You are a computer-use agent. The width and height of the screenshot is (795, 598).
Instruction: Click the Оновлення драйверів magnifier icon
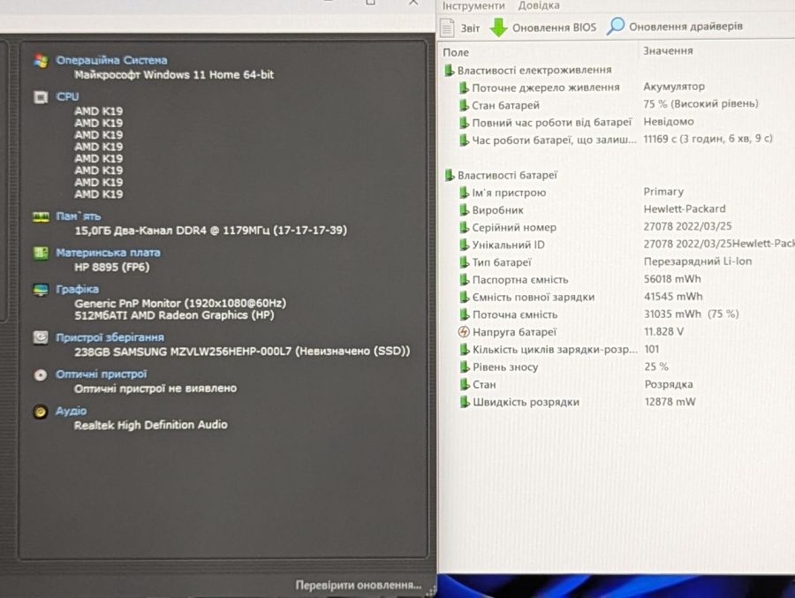(616, 26)
